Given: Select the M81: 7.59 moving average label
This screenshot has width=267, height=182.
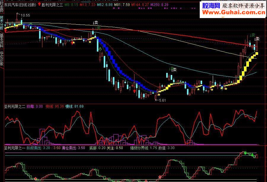Looking at the screenshot, I should click(x=122, y=5).
